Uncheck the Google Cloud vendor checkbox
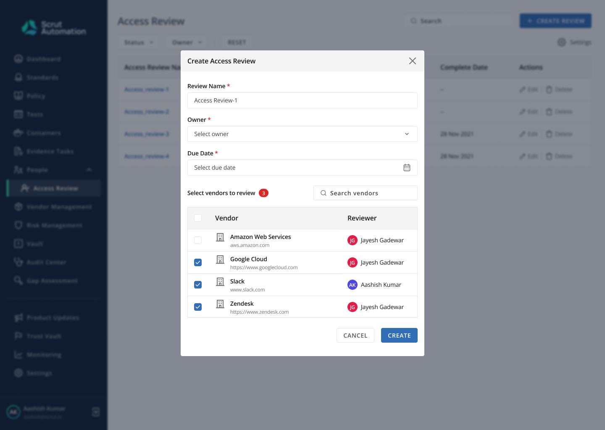 tap(198, 262)
